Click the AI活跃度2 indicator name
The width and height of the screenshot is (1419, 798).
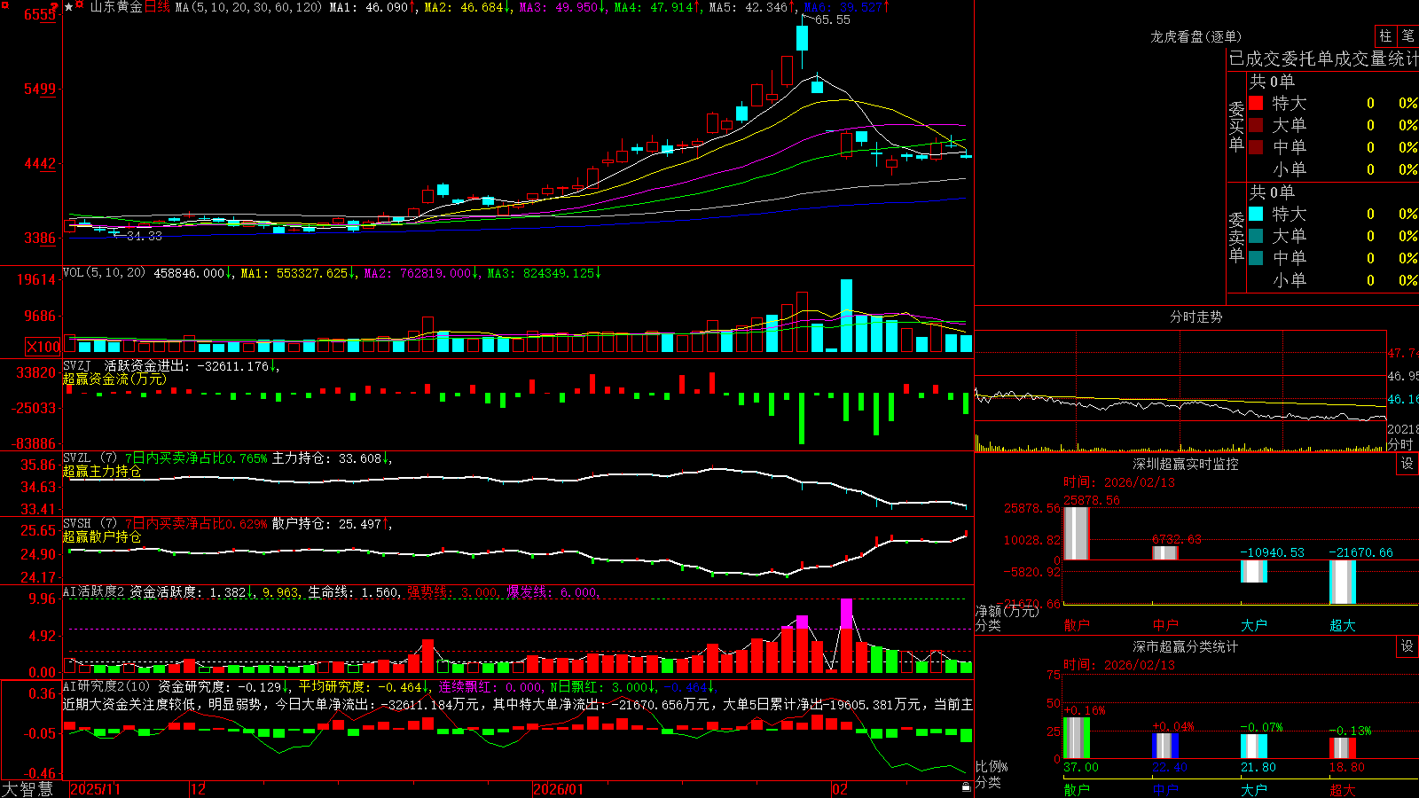tap(94, 591)
